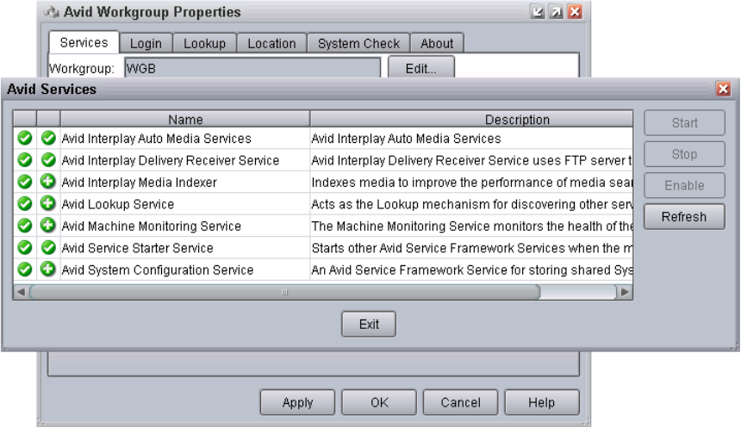Close the Avid Services dialog
This screenshot has width=741, height=428.
(x=723, y=89)
